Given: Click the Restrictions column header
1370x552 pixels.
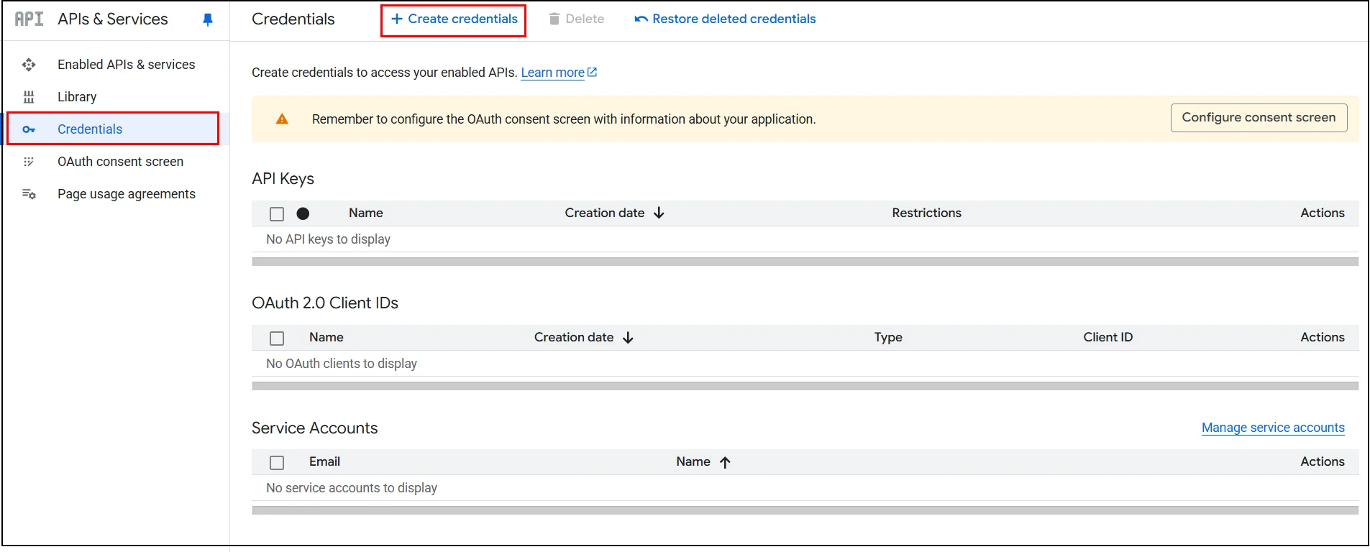Looking at the screenshot, I should tap(926, 213).
